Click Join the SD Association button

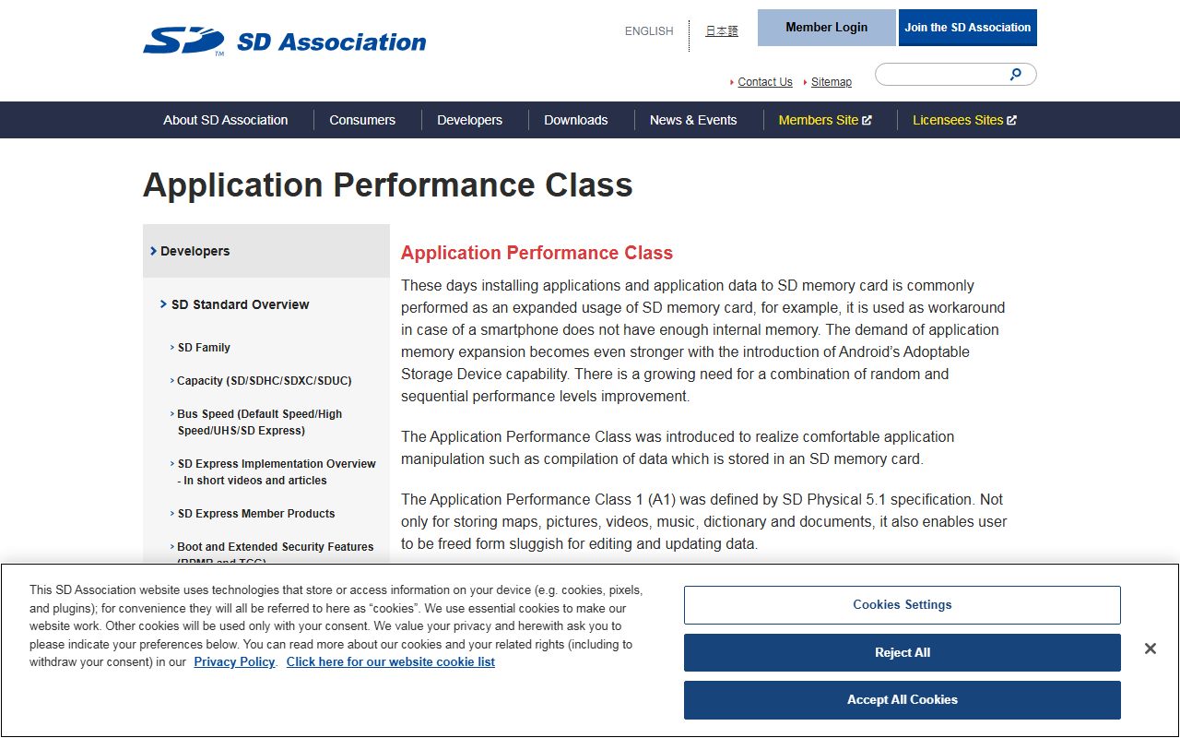[968, 28]
